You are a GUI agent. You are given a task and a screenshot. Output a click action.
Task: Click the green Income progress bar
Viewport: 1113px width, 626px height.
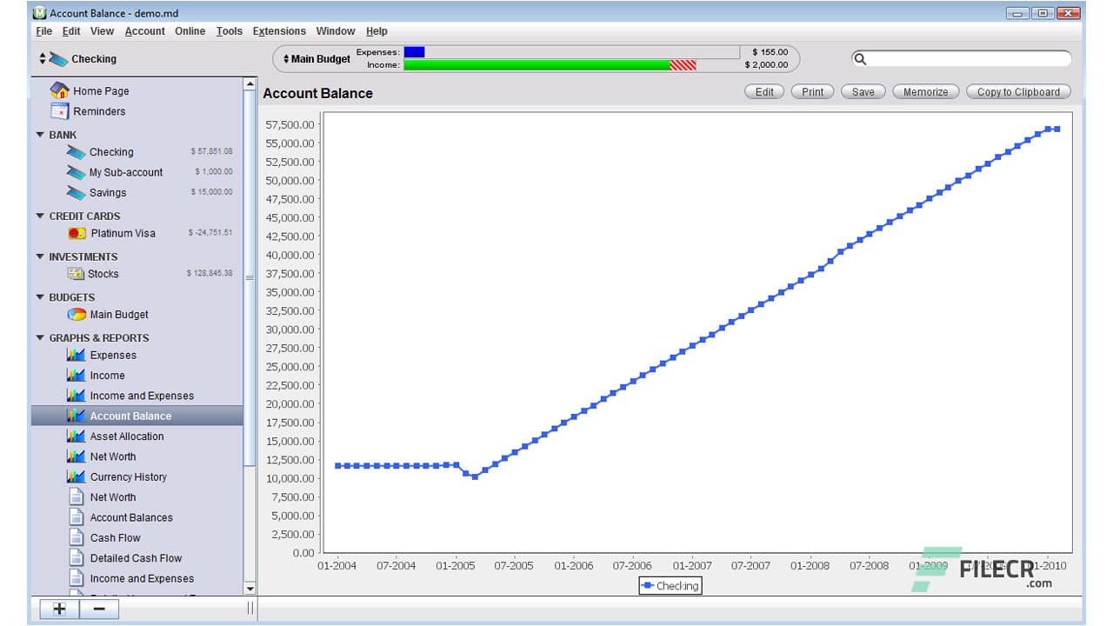pyautogui.click(x=535, y=64)
